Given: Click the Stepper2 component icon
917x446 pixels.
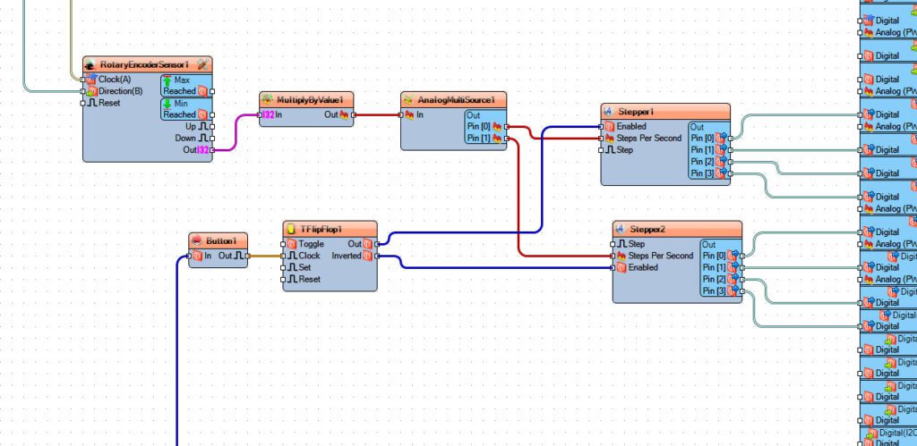Looking at the screenshot, I should pos(620,228).
